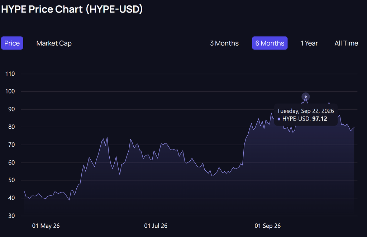Image resolution: width=367 pixels, height=237 pixels.
Task: Click the 110 y-axis label
Action: pos(10,74)
